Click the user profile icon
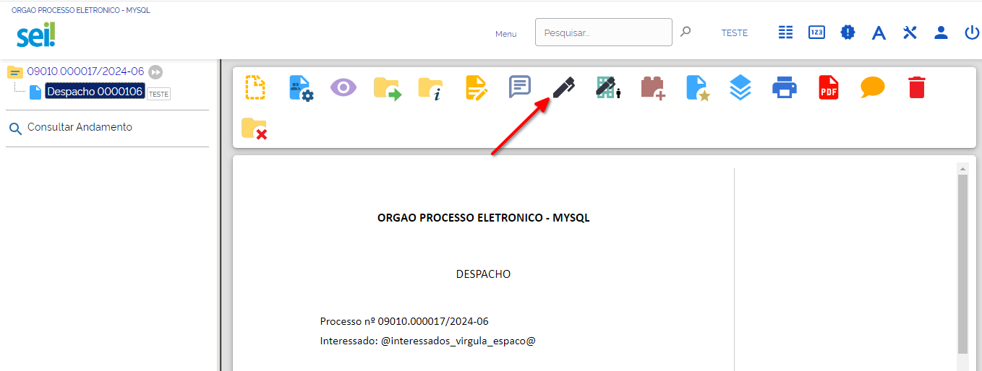The height and width of the screenshot is (371, 982). pos(941,32)
